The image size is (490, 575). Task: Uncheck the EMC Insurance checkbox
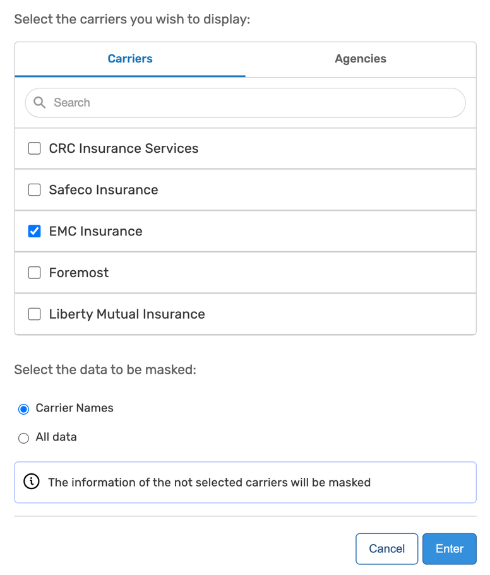[x=35, y=232]
